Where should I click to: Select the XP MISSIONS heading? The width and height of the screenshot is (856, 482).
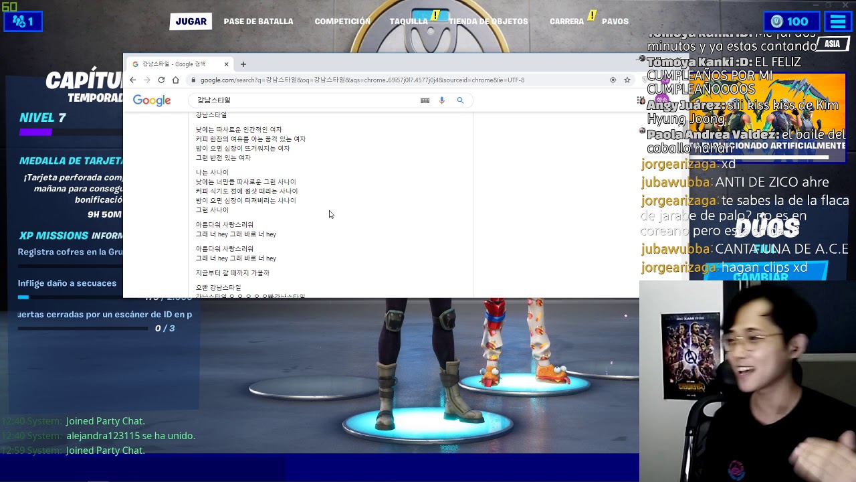(x=53, y=236)
